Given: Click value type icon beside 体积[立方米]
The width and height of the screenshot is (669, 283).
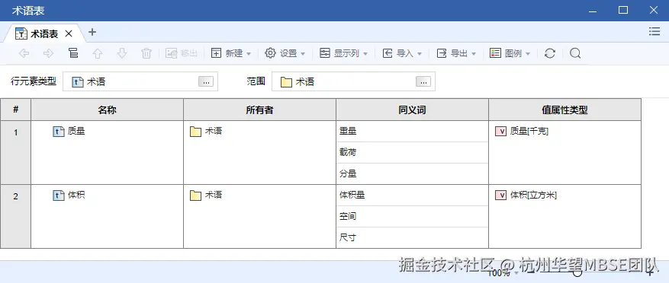Looking at the screenshot, I should click(500, 195).
